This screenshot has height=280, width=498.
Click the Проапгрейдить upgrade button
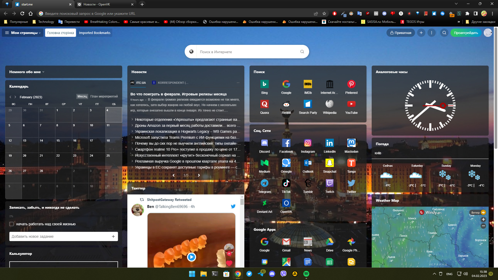coord(466,33)
